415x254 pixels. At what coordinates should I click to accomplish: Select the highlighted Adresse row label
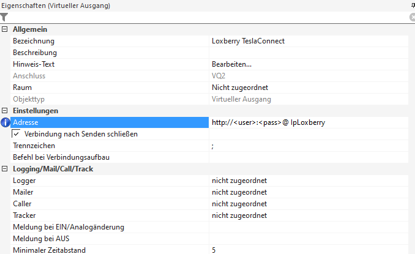(110, 122)
